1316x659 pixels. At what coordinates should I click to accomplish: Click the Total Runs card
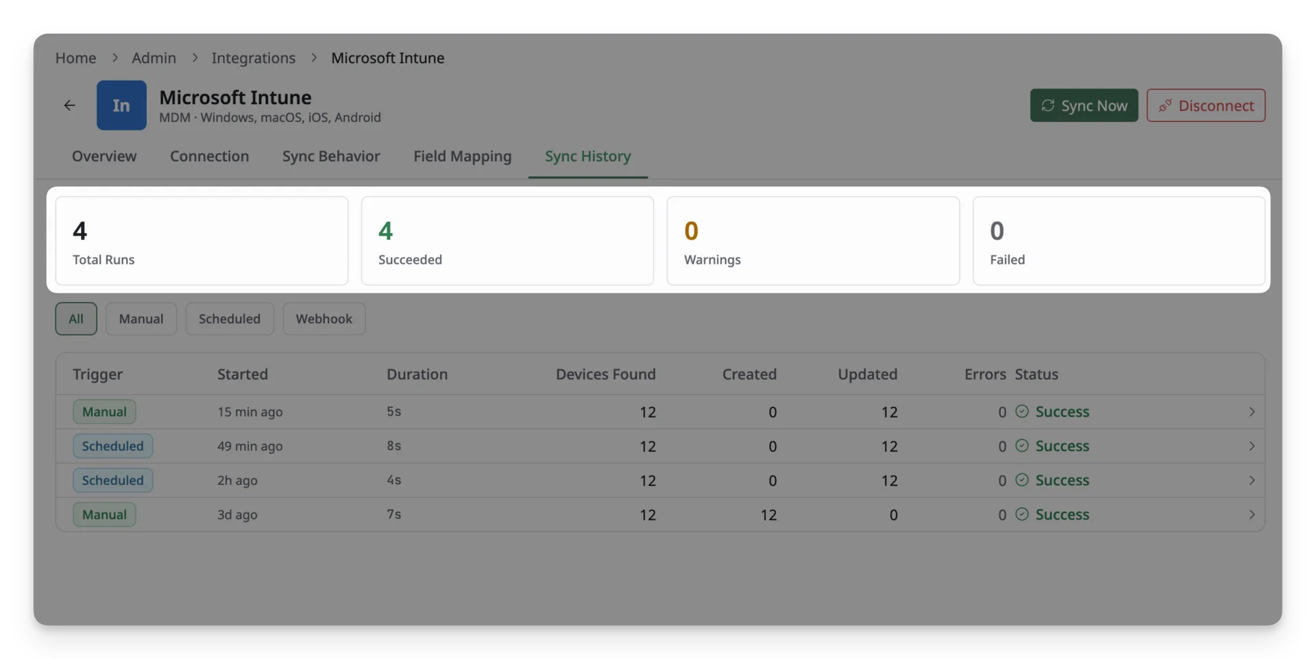[x=202, y=241]
